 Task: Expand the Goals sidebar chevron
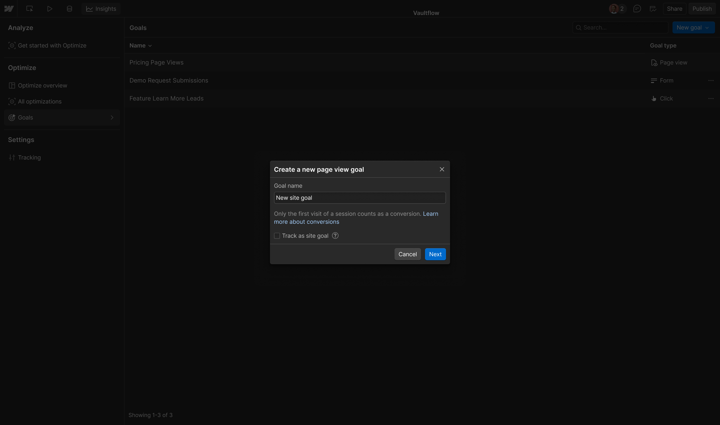point(112,117)
